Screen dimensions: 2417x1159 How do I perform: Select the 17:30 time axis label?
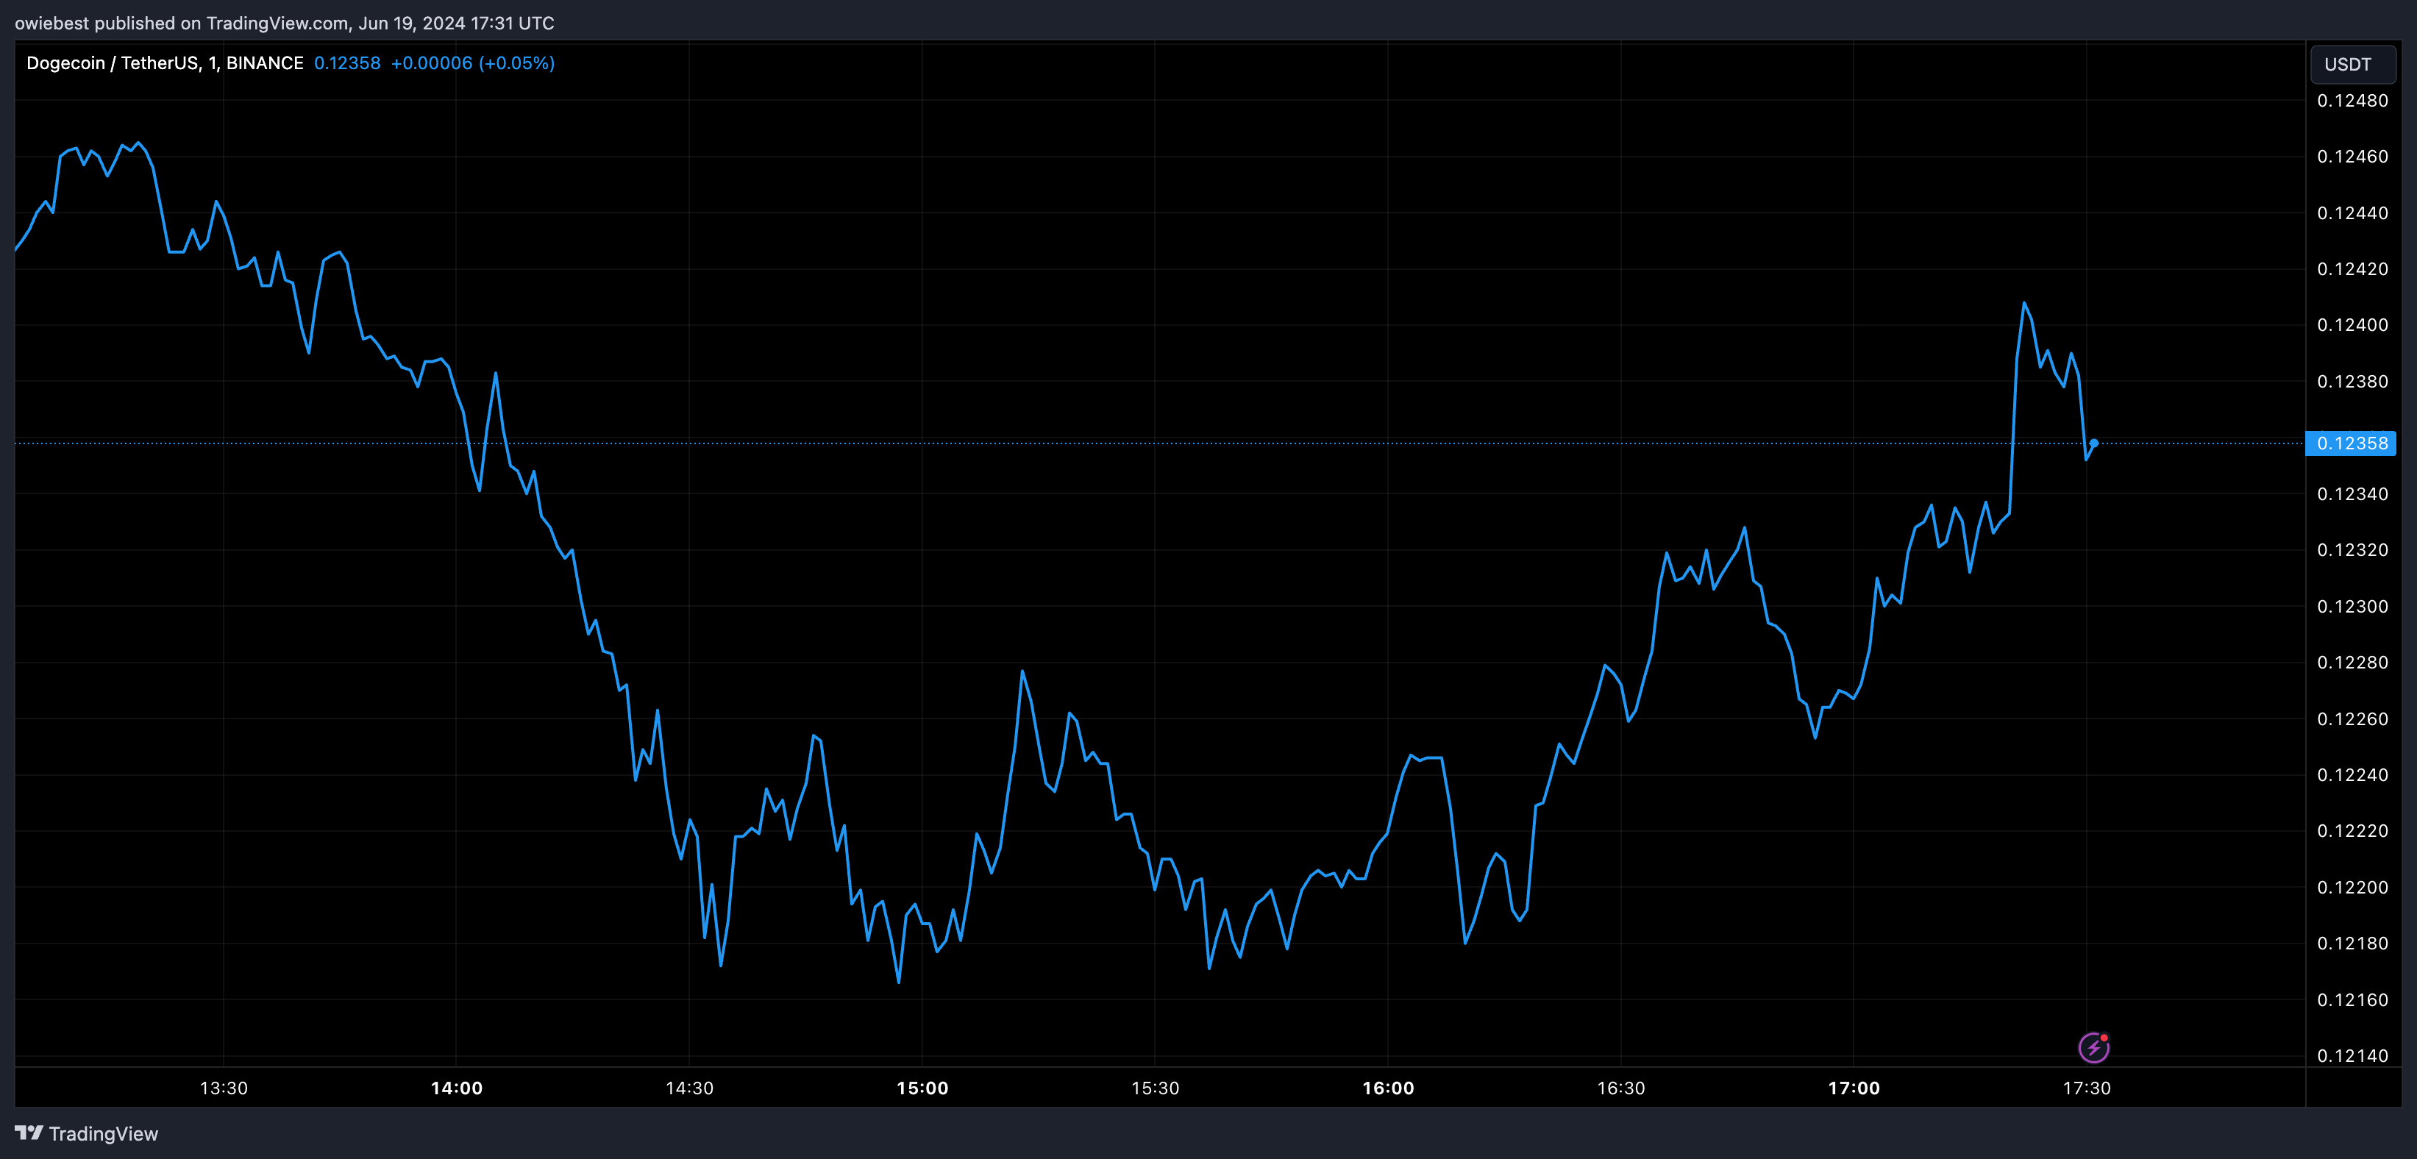click(2086, 1088)
